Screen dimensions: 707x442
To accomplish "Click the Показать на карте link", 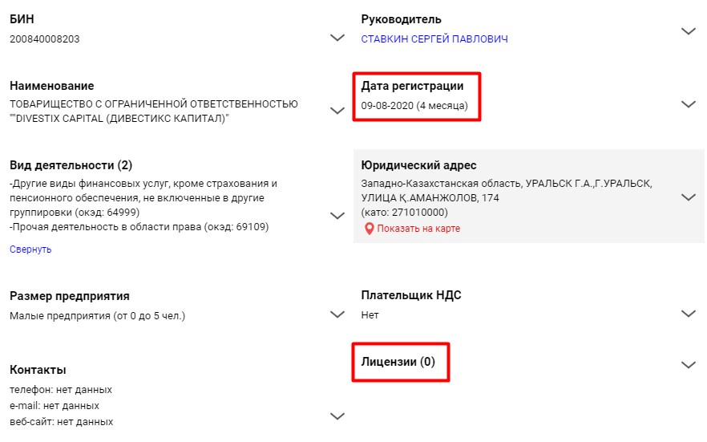I will point(418,229).
